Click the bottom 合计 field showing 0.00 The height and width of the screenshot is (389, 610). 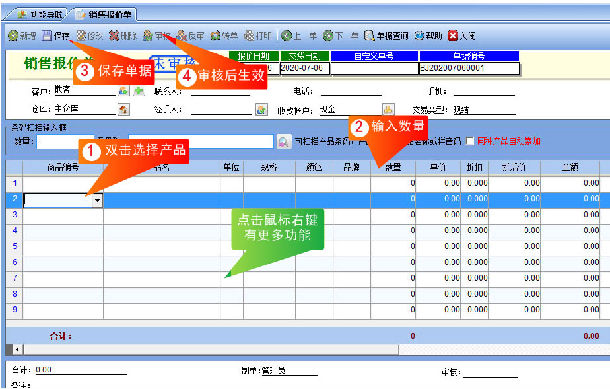point(81,370)
